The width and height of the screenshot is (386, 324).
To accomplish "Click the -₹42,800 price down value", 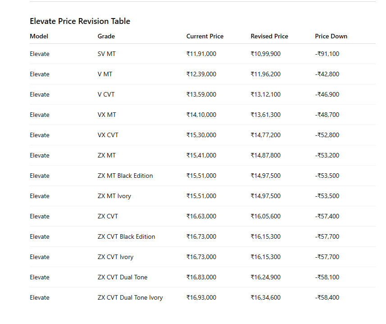I will point(327,74).
